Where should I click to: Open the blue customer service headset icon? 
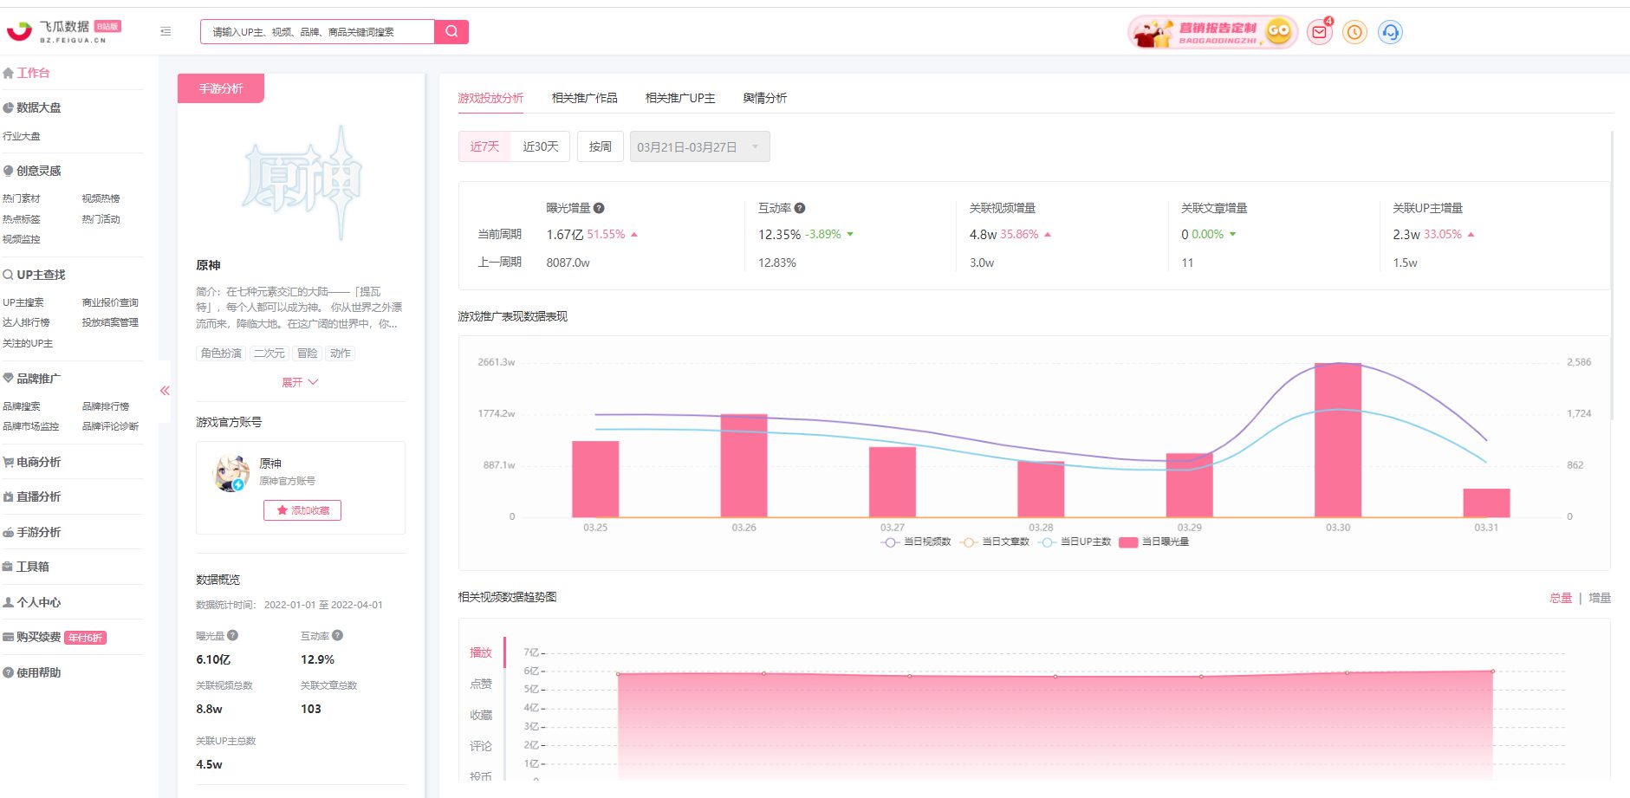pos(1390,32)
